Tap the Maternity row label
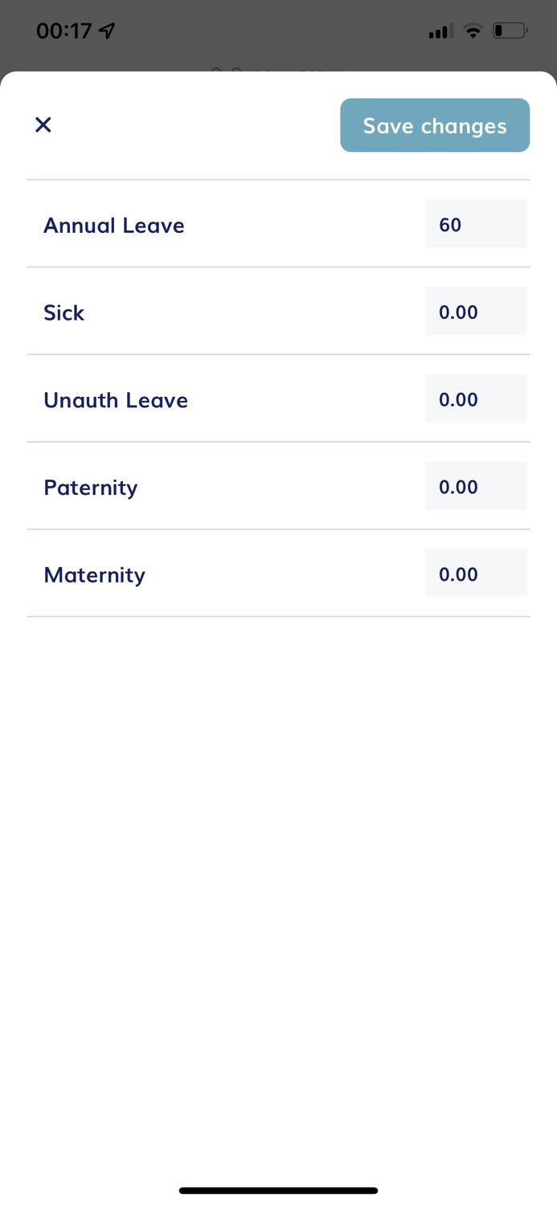 [94, 575]
